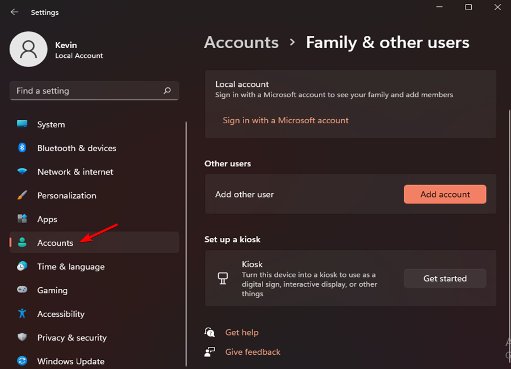Open the Get help link
This screenshot has height=369, width=511.
point(241,333)
